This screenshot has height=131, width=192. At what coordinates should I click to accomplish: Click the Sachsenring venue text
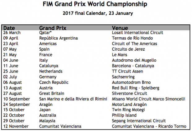(x=123, y=77)
